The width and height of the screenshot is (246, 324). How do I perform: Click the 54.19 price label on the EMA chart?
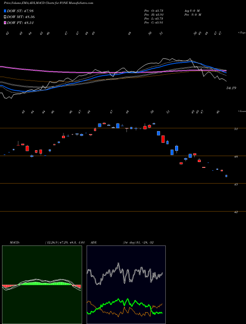tap(231, 88)
